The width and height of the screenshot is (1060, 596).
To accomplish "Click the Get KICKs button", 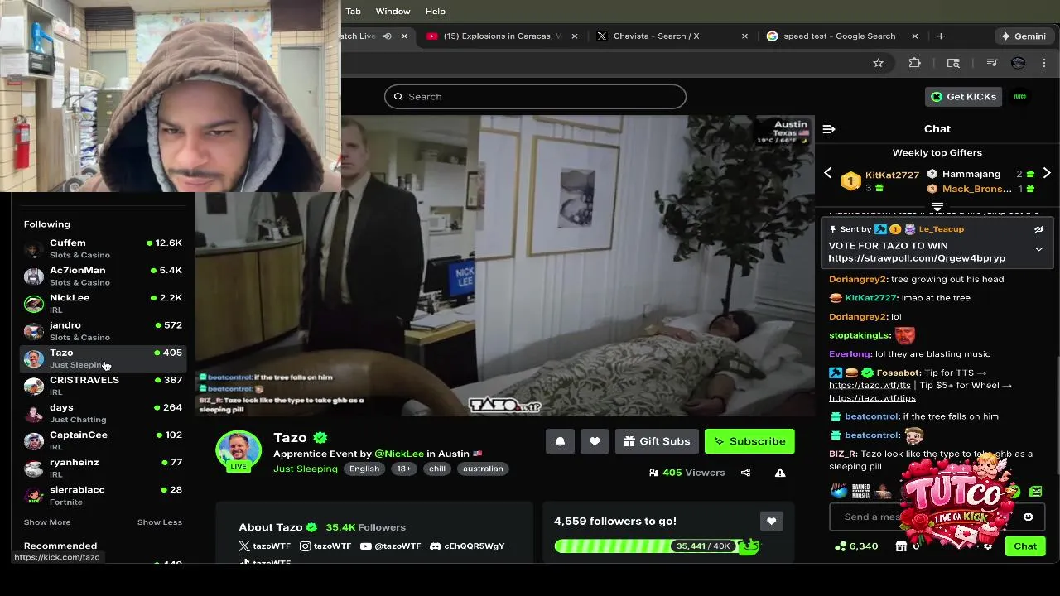I will coord(963,97).
